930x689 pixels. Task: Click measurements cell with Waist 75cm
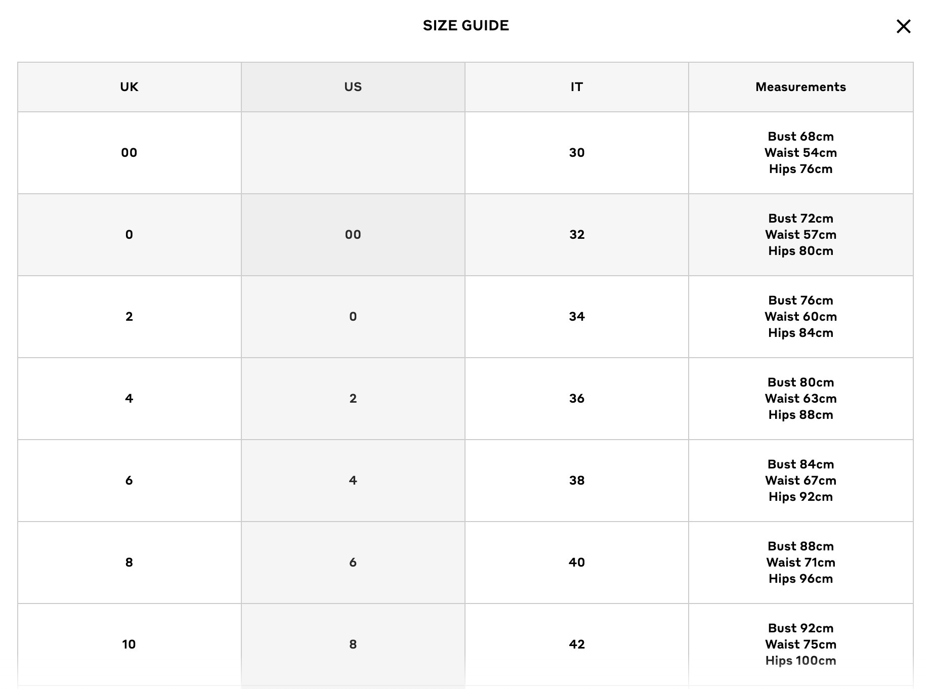click(x=801, y=644)
